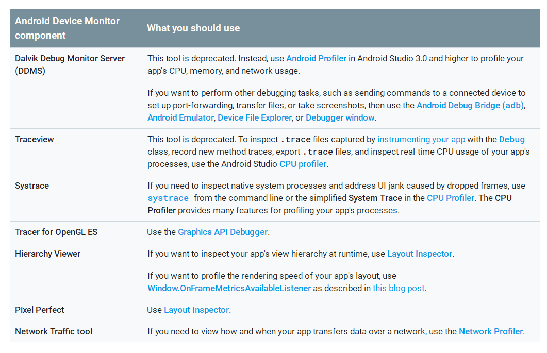Click the instrumenting your app link
Viewport: 547px width, 353px height.
tap(421, 139)
